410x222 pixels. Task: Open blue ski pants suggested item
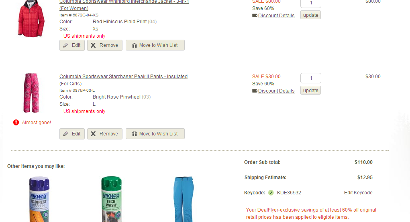tap(184, 199)
